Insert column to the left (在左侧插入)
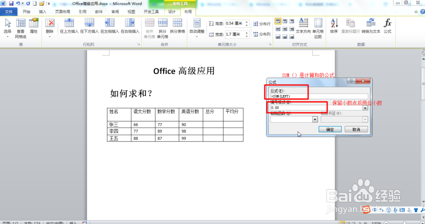The width and height of the screenshot is (425, 224). [x=110, y=26]
